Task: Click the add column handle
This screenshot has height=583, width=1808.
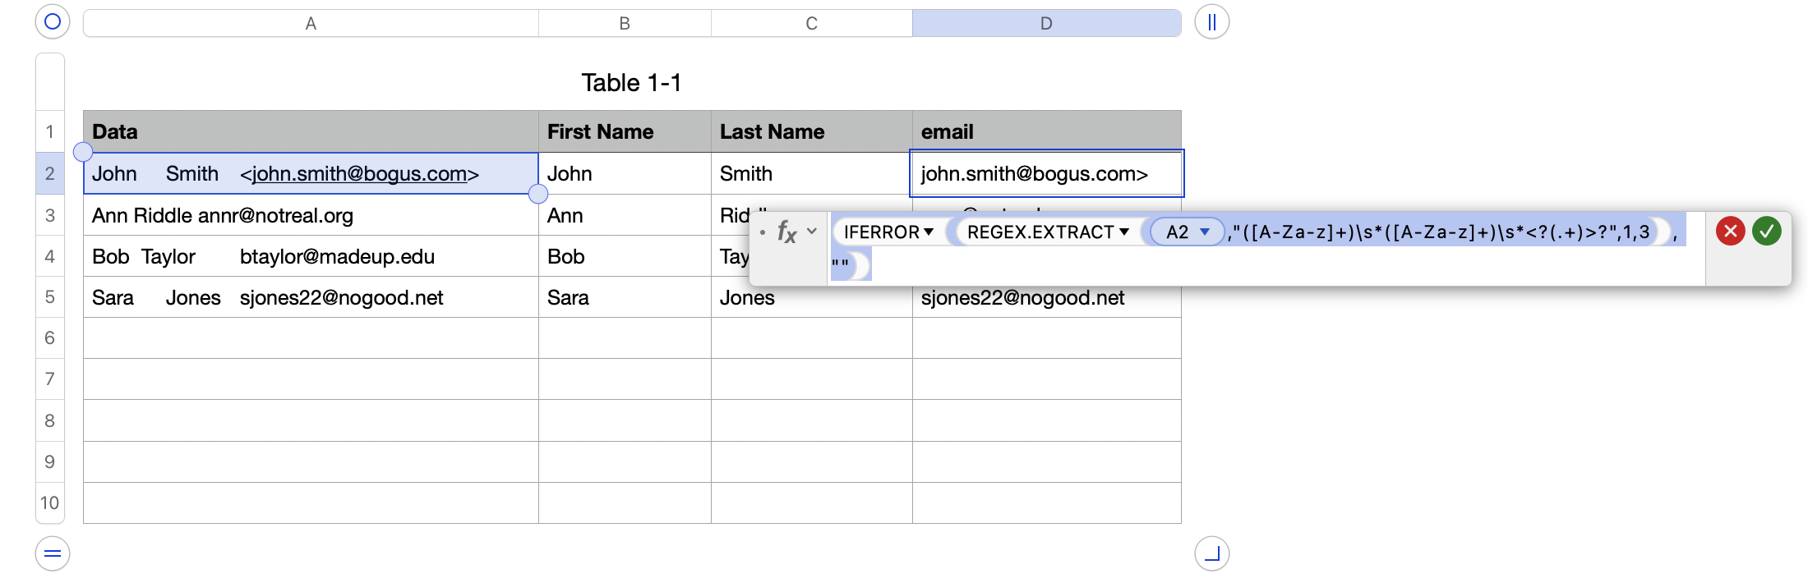Action: [1211, 22]
